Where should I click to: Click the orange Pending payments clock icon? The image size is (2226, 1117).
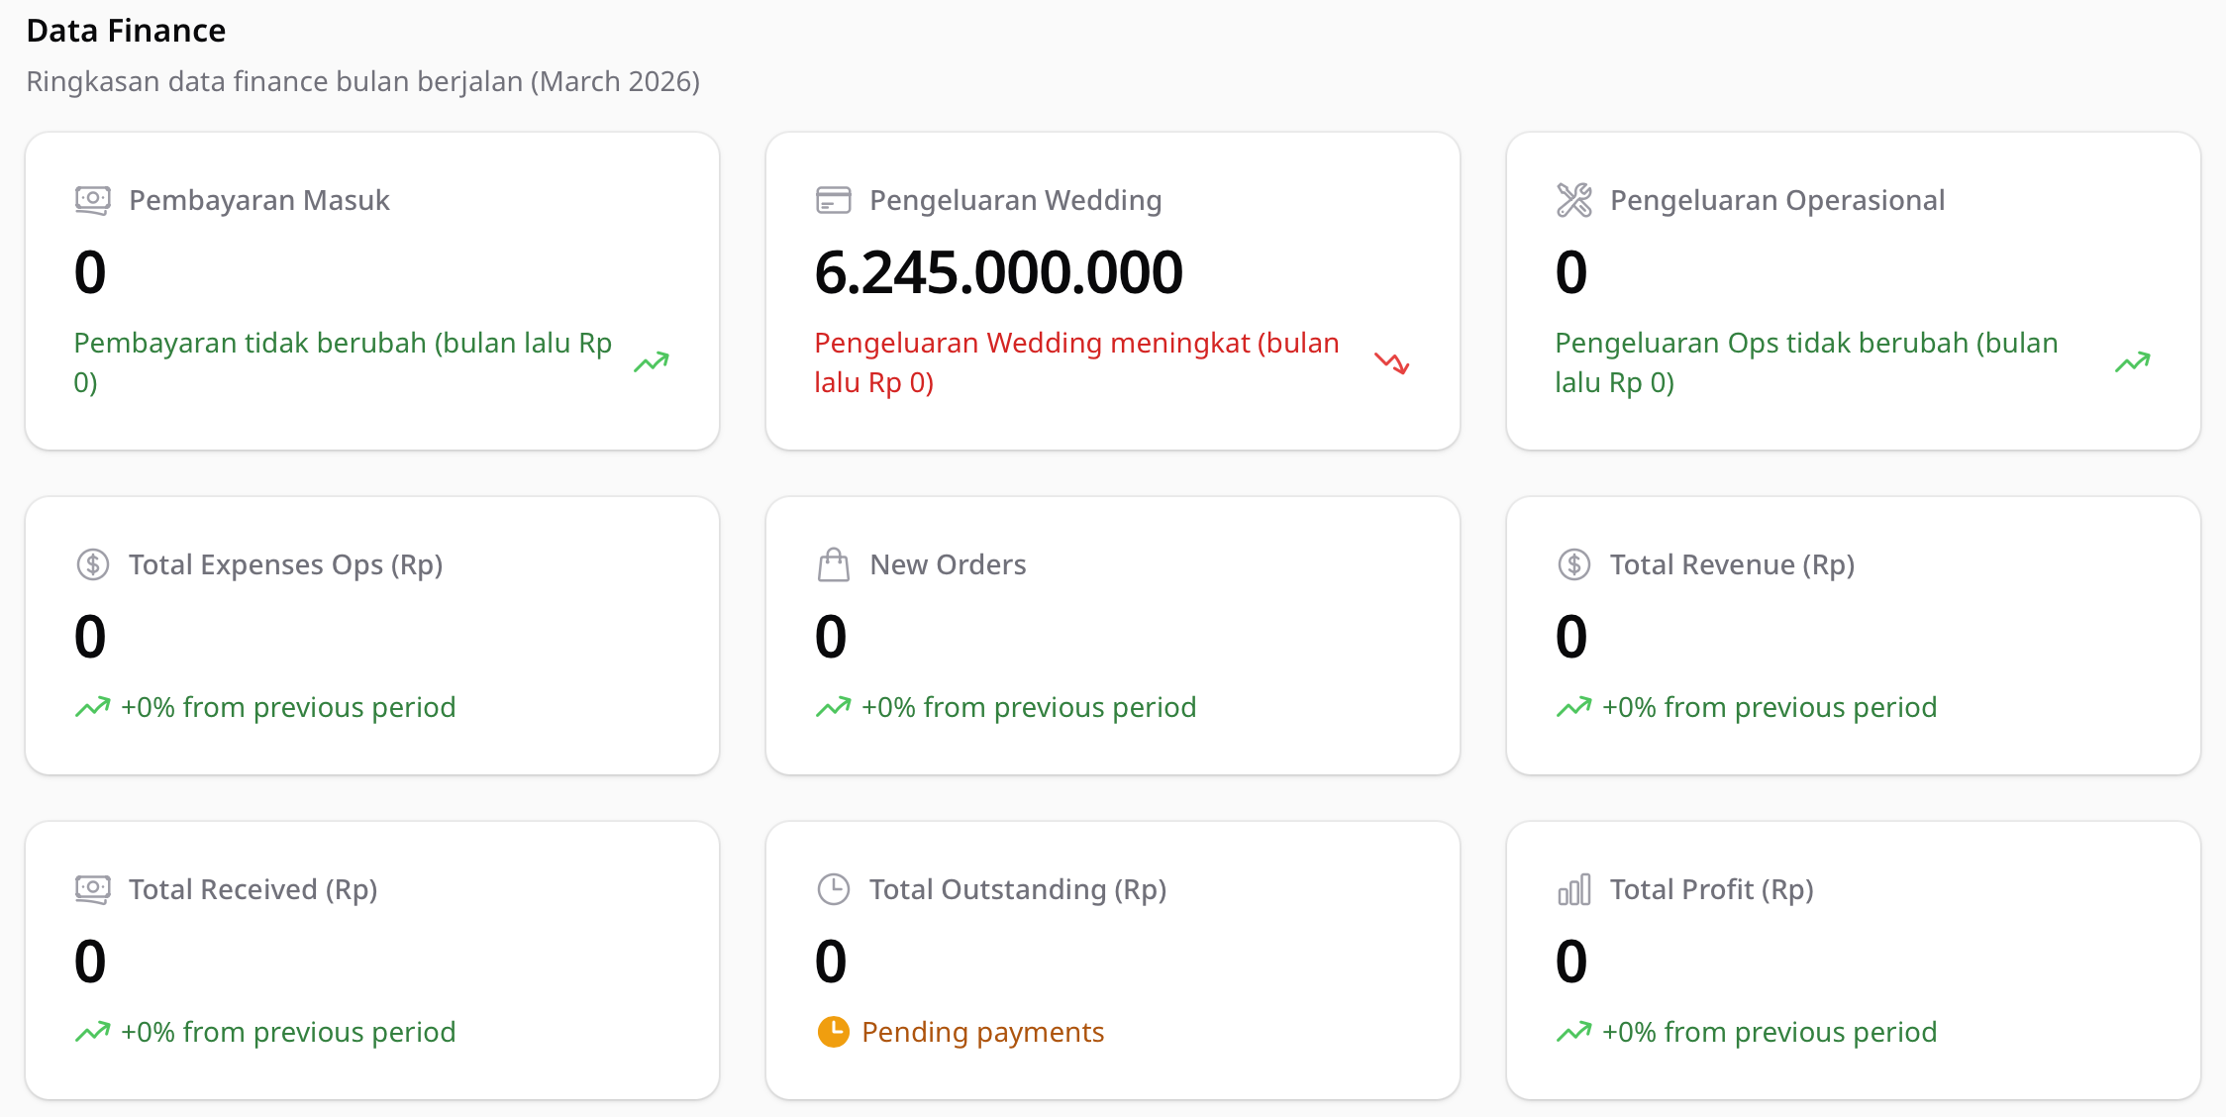point(833,1032)
